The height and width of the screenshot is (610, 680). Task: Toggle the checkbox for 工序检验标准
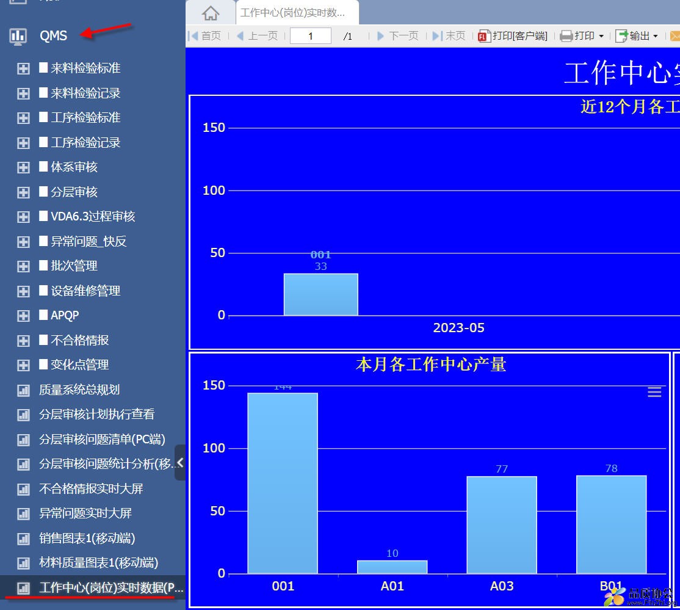43,117
